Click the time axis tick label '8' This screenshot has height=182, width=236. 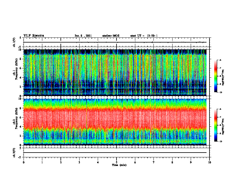click(172, 162)
